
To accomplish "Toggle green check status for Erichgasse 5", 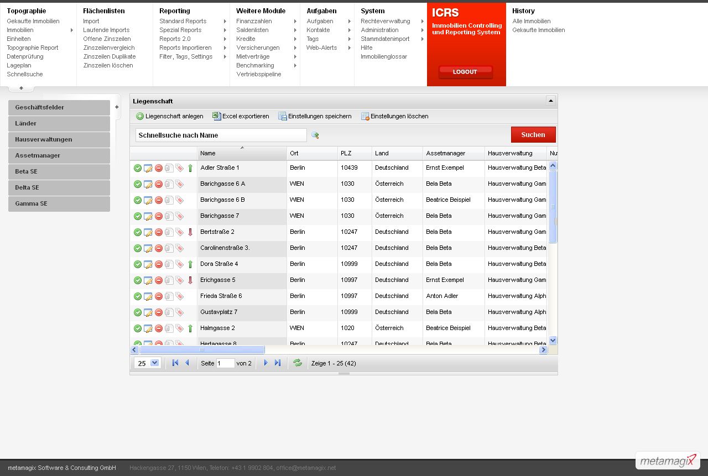I will (137, 280).
